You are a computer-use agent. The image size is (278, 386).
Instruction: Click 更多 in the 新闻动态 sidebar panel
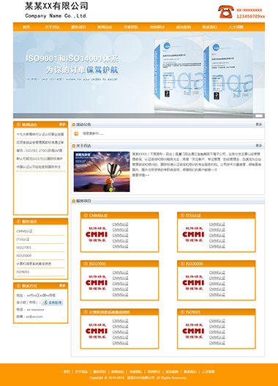62,125
